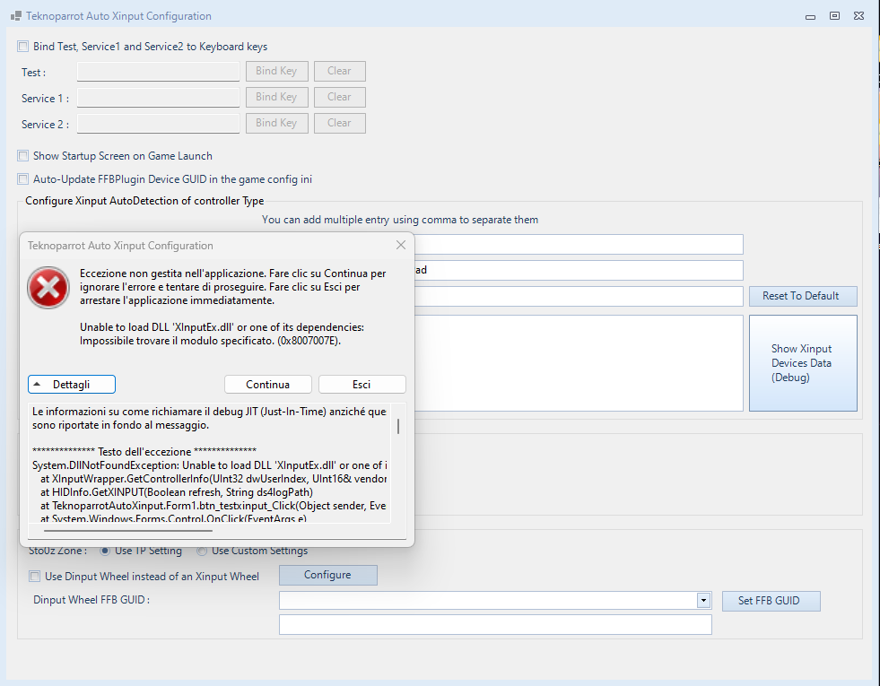Click the Set FFB GUID button
Viewport: 880px width, 686px height.
tap(771, 601)
